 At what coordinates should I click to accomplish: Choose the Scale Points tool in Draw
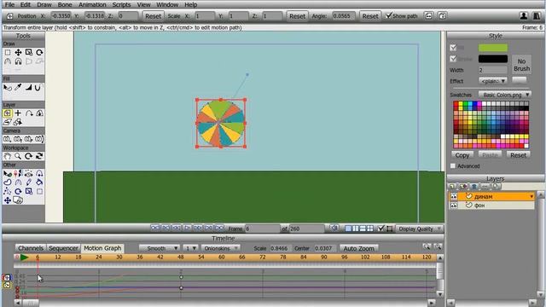[29, 53]
